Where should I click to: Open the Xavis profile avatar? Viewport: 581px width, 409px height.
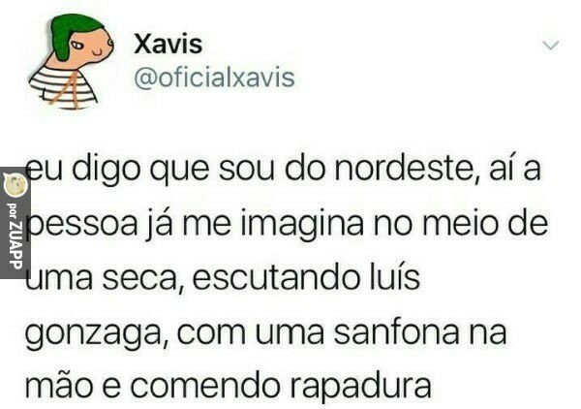71,61
